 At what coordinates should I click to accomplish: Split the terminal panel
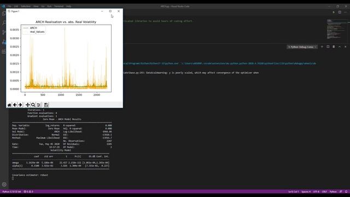tap(328, 47)
